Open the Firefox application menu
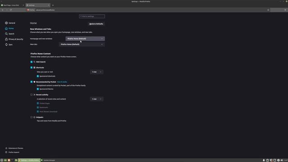The height and width of the screenshot is (162, 288). pos(285,10)
